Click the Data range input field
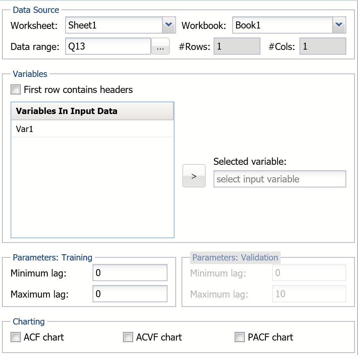Image resolution: width=358 pixels, height=355 pixels. coord(108,47)
